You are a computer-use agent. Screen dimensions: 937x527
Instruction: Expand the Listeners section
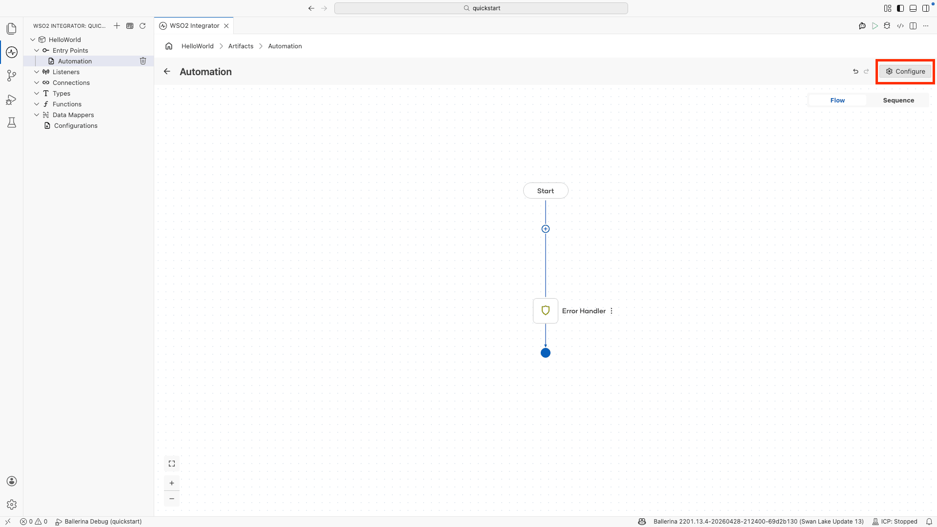point(37,72)
